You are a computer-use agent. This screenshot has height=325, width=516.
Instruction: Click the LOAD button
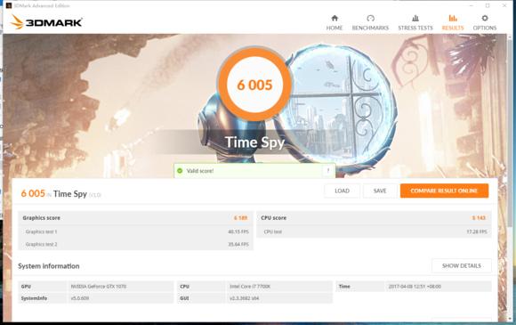tap(342, 191)
